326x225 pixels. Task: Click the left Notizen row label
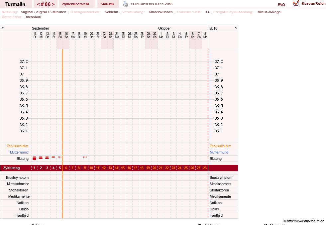(23, 203)
